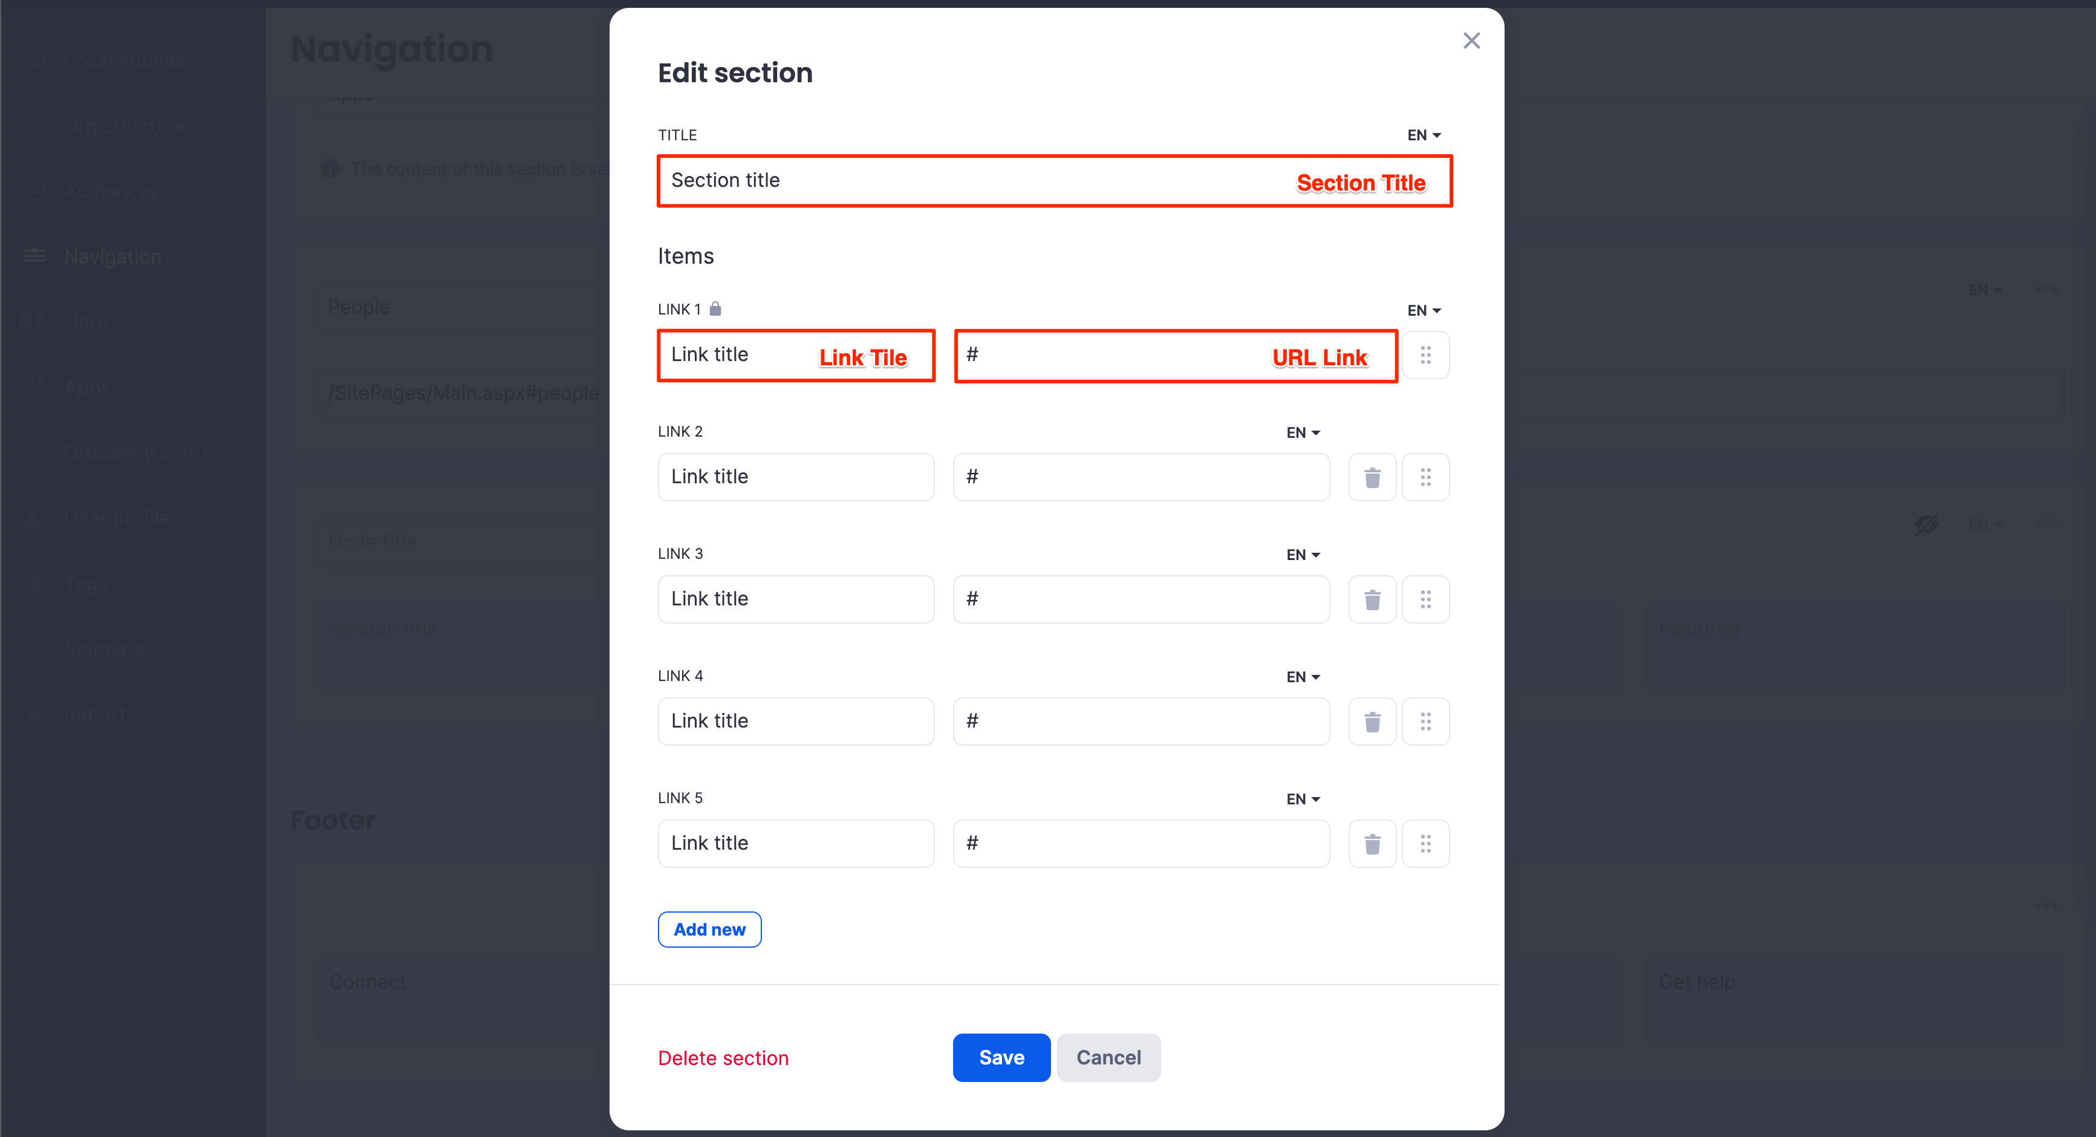
Task: Grab the Link 2 reorder handle
Action: pos(1425,477)
